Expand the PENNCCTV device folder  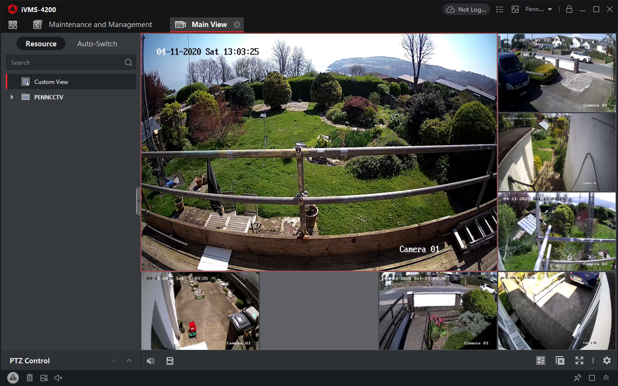point(12,97)
